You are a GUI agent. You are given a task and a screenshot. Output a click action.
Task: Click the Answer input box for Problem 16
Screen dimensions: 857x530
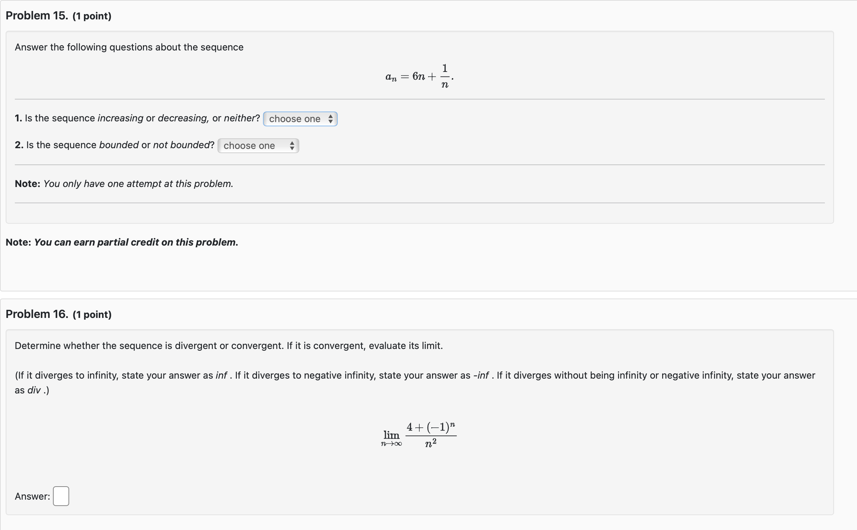(x=61, y=496)
